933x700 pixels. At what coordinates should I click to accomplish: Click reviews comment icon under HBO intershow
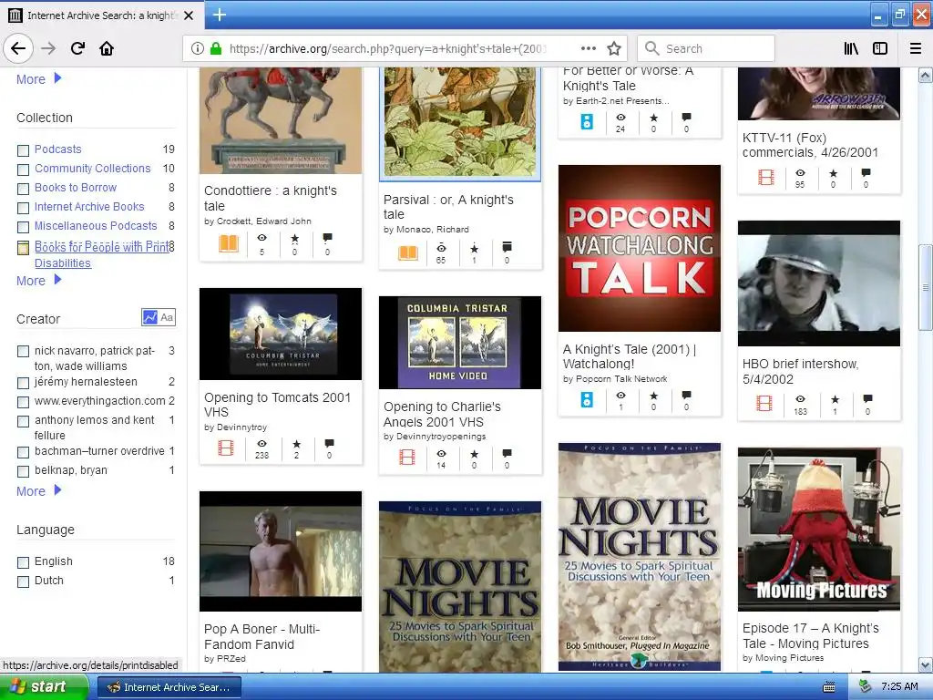point(867,398)
